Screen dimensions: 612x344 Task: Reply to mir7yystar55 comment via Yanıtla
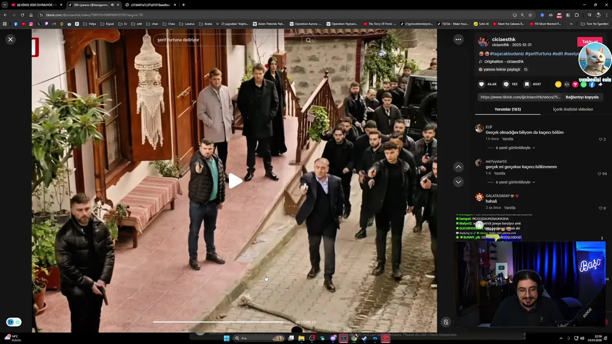500,173
